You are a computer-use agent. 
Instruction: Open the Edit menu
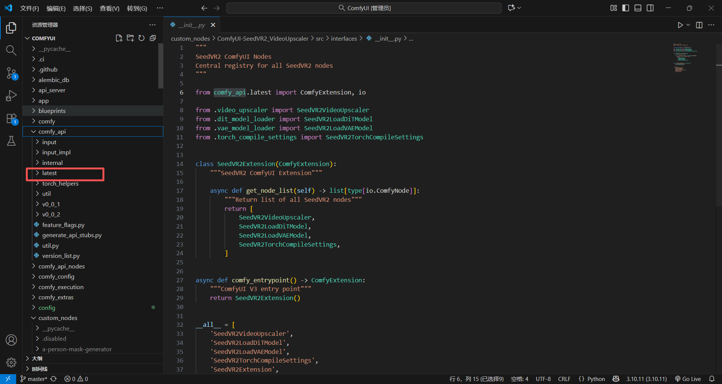click(56, 8)
